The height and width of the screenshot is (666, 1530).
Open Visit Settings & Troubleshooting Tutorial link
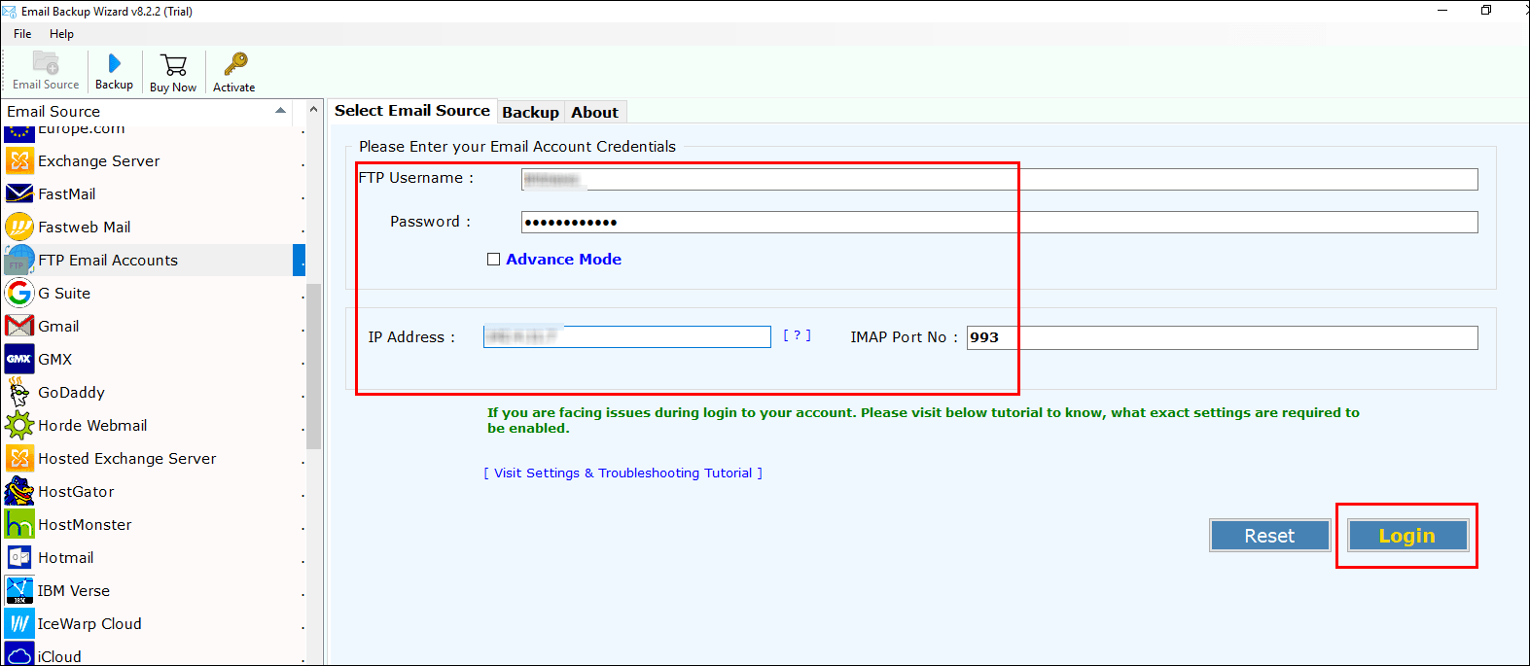623,473
